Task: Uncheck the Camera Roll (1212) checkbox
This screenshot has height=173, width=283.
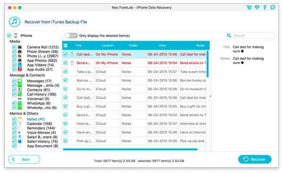Action: coord(14,47)
